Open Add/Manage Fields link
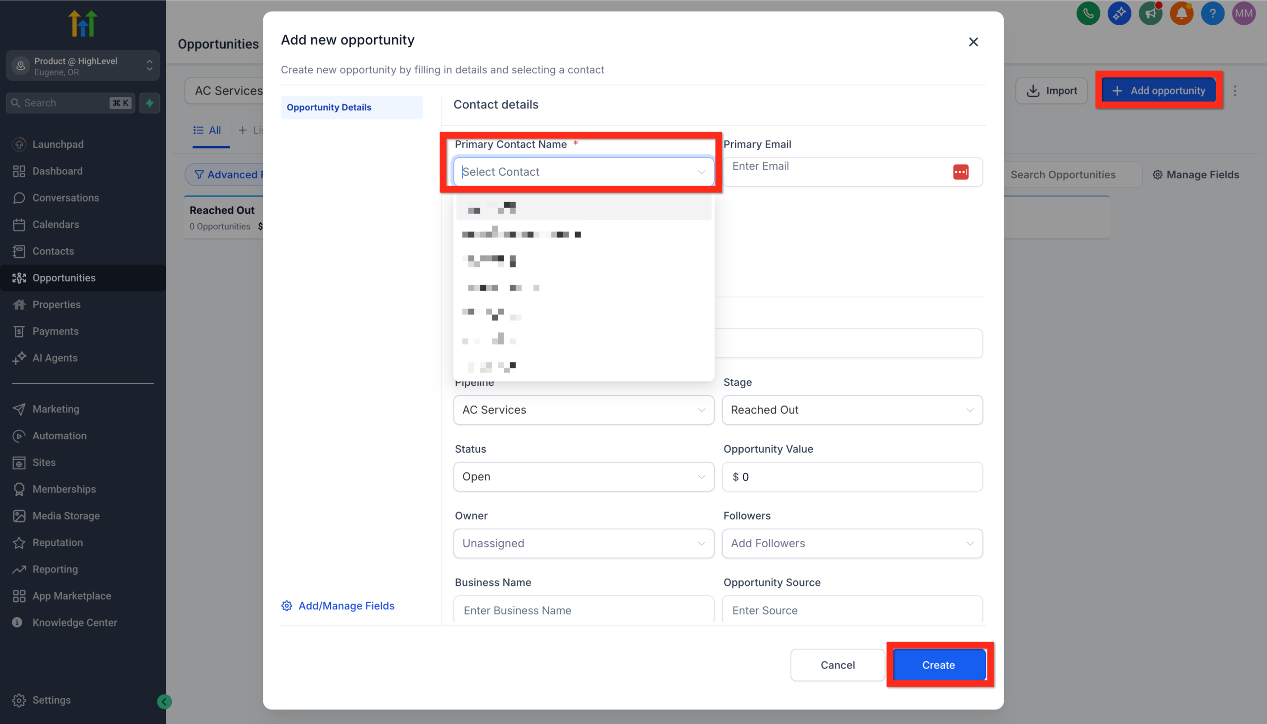The image size is (1267, 724). (346, 606)
